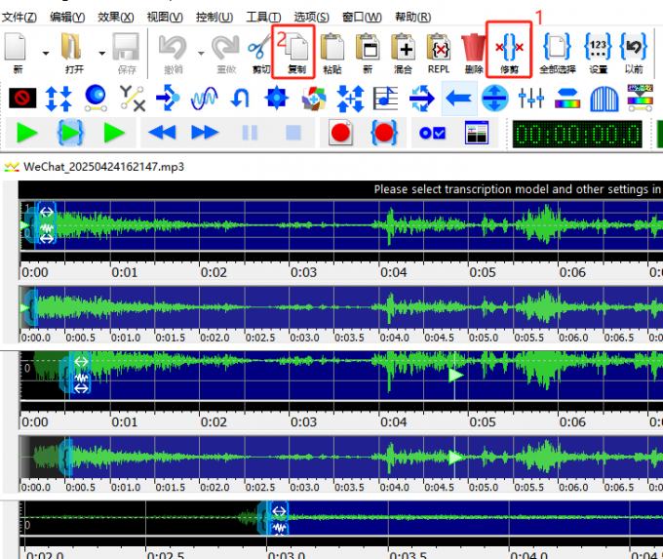Click the equalizer sliders effect icon
This screenshot has width=663, height=559.
click(x=531, y=98)
